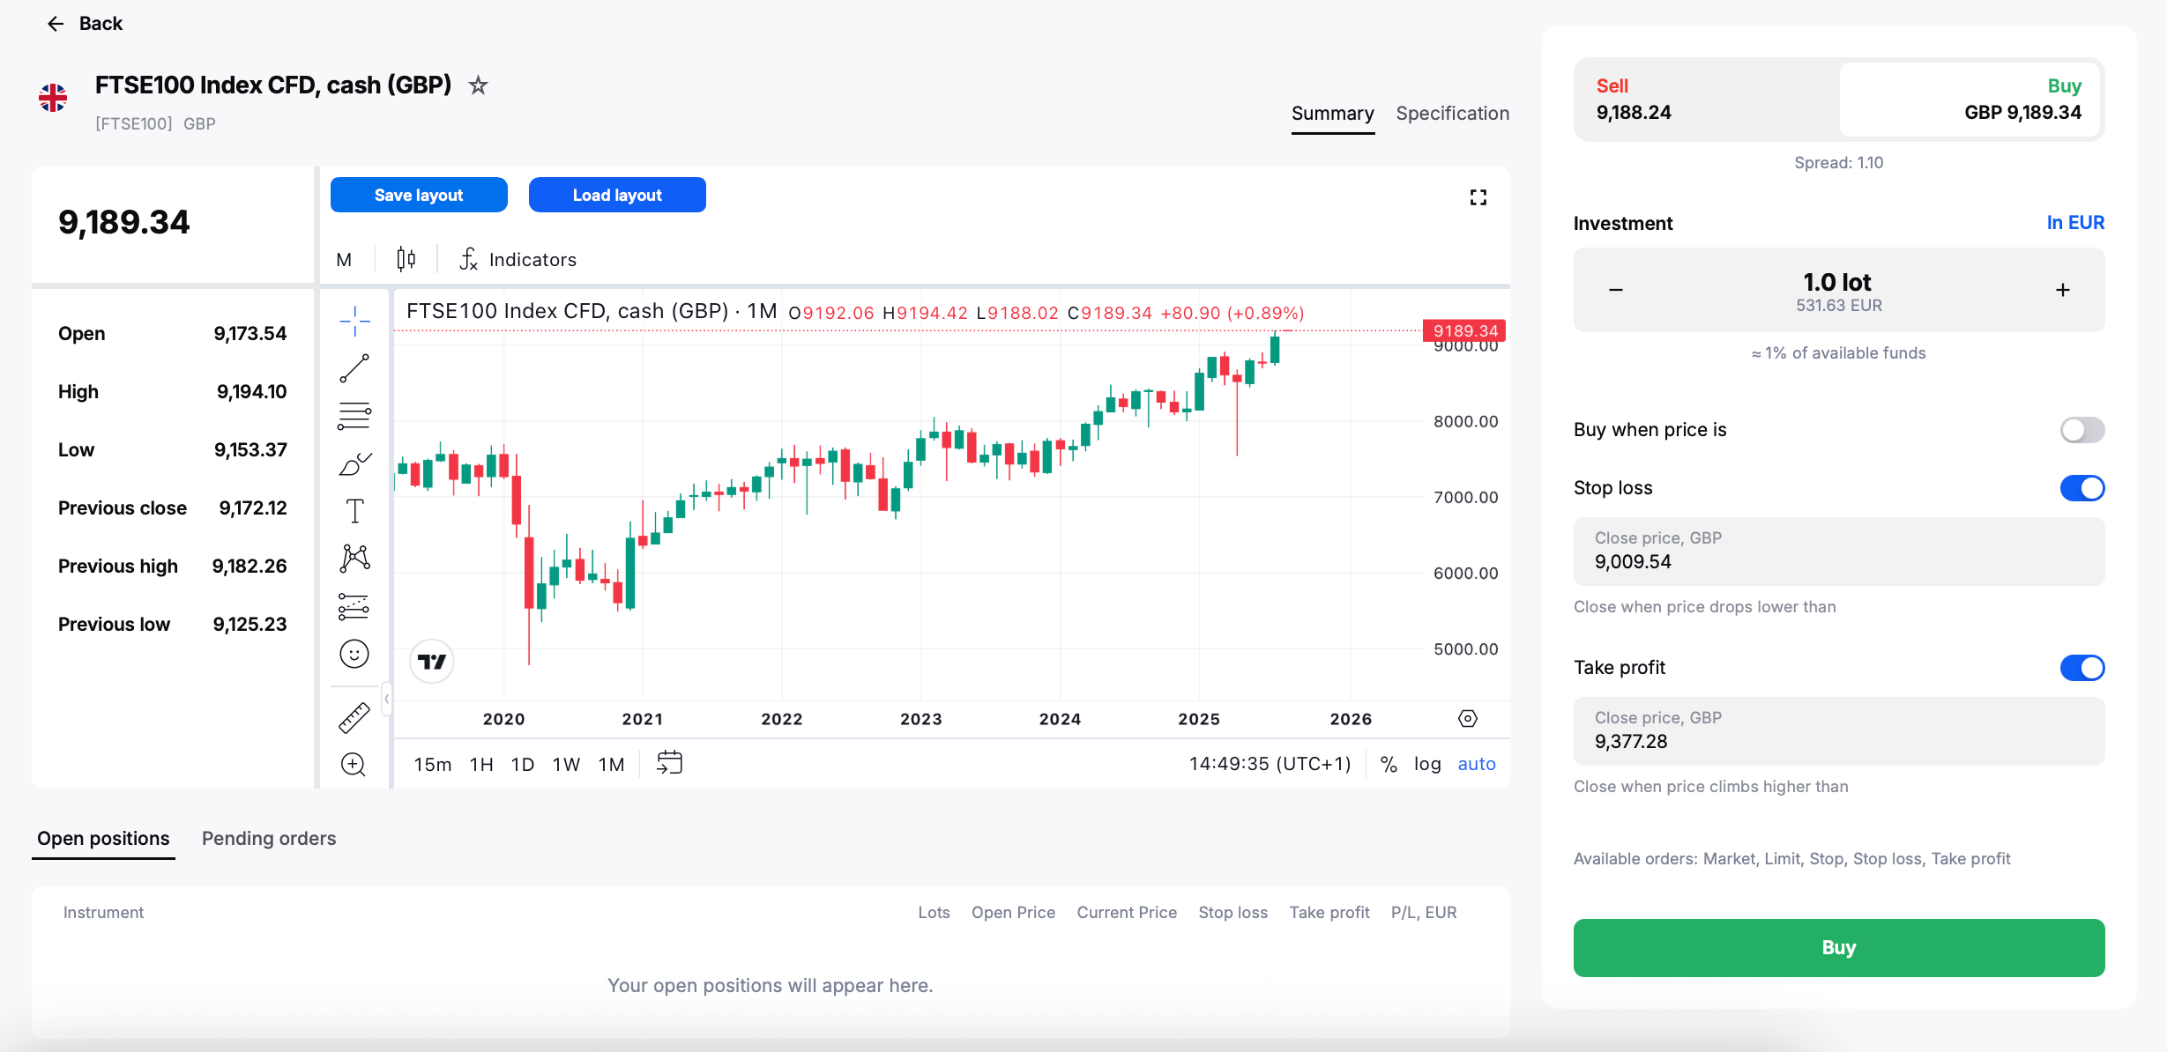Switch chart range to 1W

click(566, 764)
